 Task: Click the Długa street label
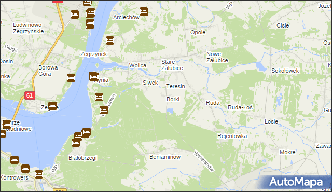11,48
